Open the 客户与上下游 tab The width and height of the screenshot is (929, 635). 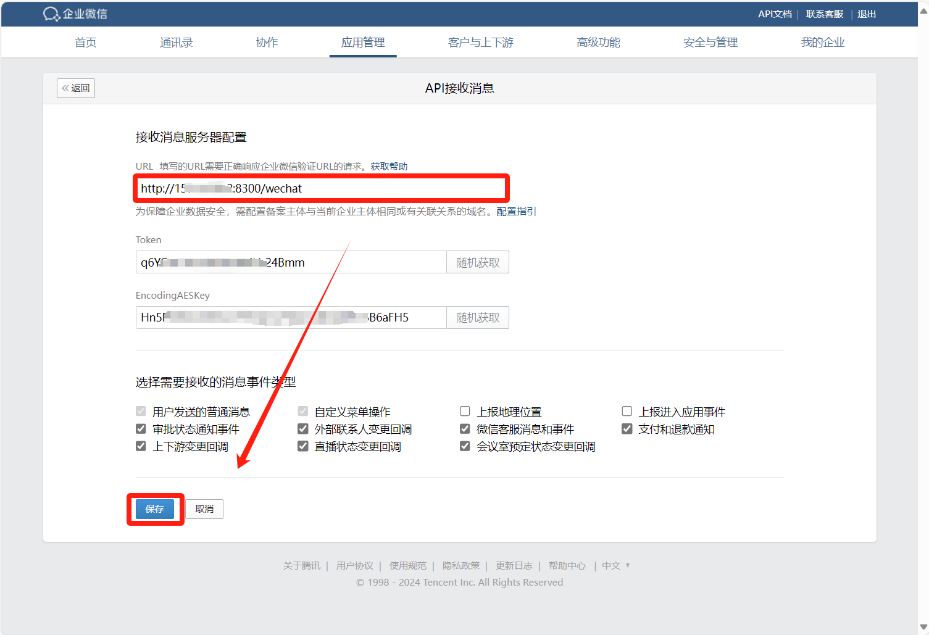click(480, 43)
